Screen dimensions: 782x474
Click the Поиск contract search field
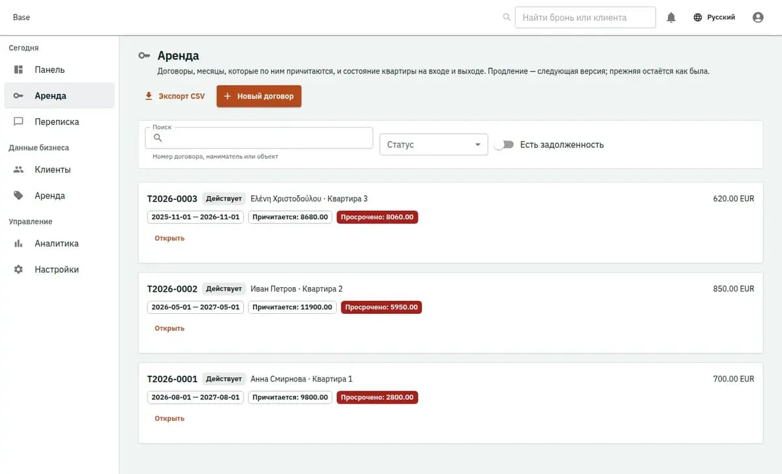259,138
